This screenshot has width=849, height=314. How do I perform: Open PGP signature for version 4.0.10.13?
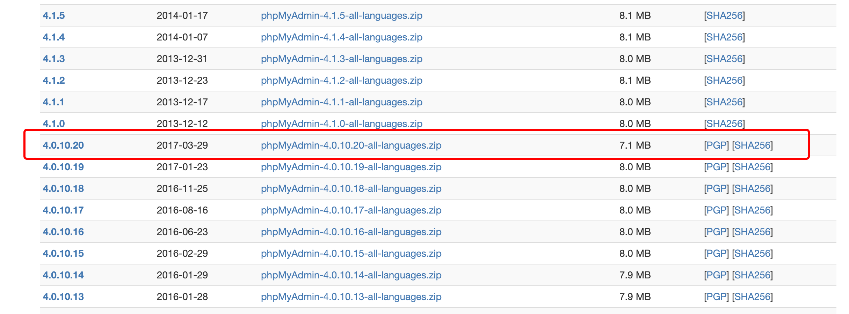[x=717, y=297]
